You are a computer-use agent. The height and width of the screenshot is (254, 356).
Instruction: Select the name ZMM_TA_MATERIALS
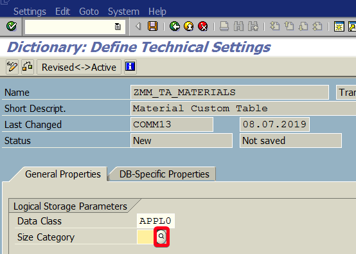229,92
